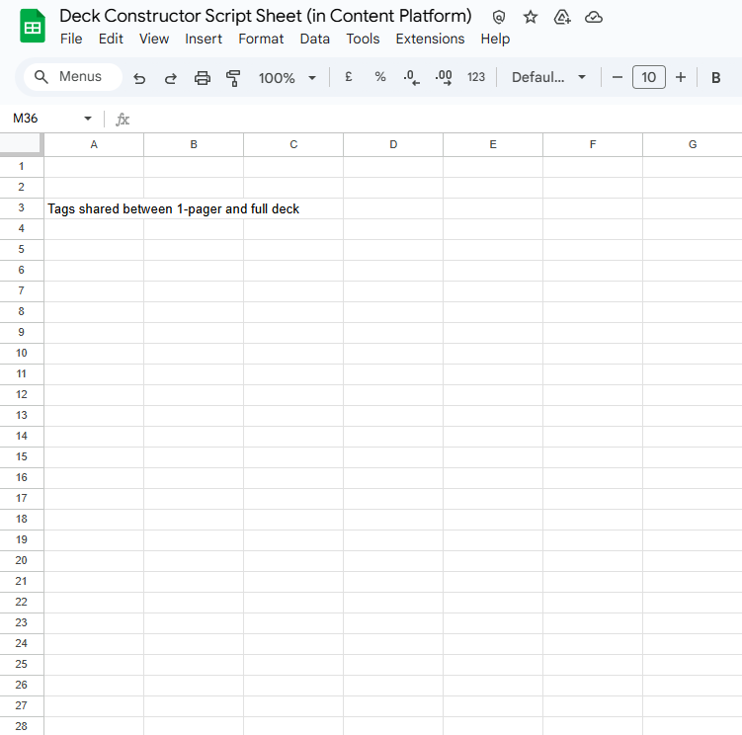Click the Menus search button
Screen dimensions: 742x735
tap(69, 77)
